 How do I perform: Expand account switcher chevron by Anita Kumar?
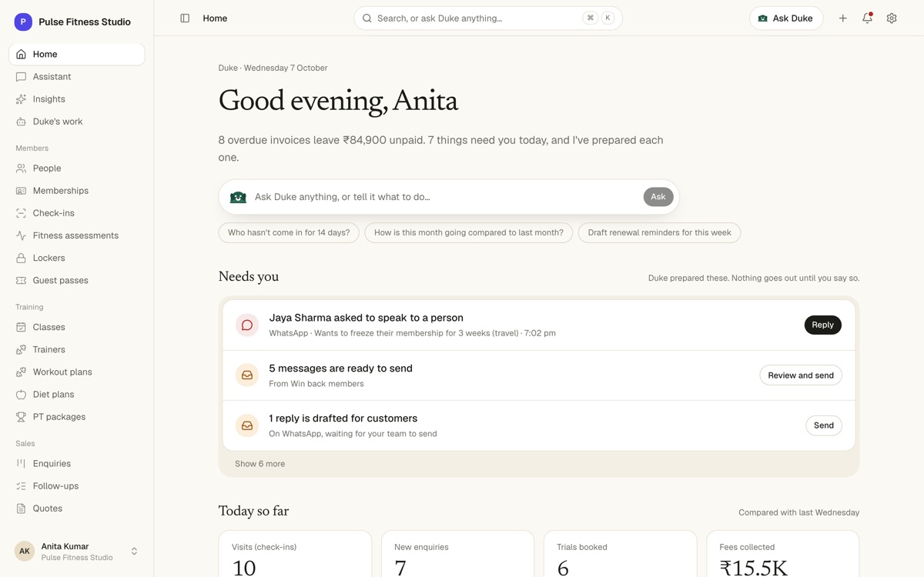tap(134, 552)
